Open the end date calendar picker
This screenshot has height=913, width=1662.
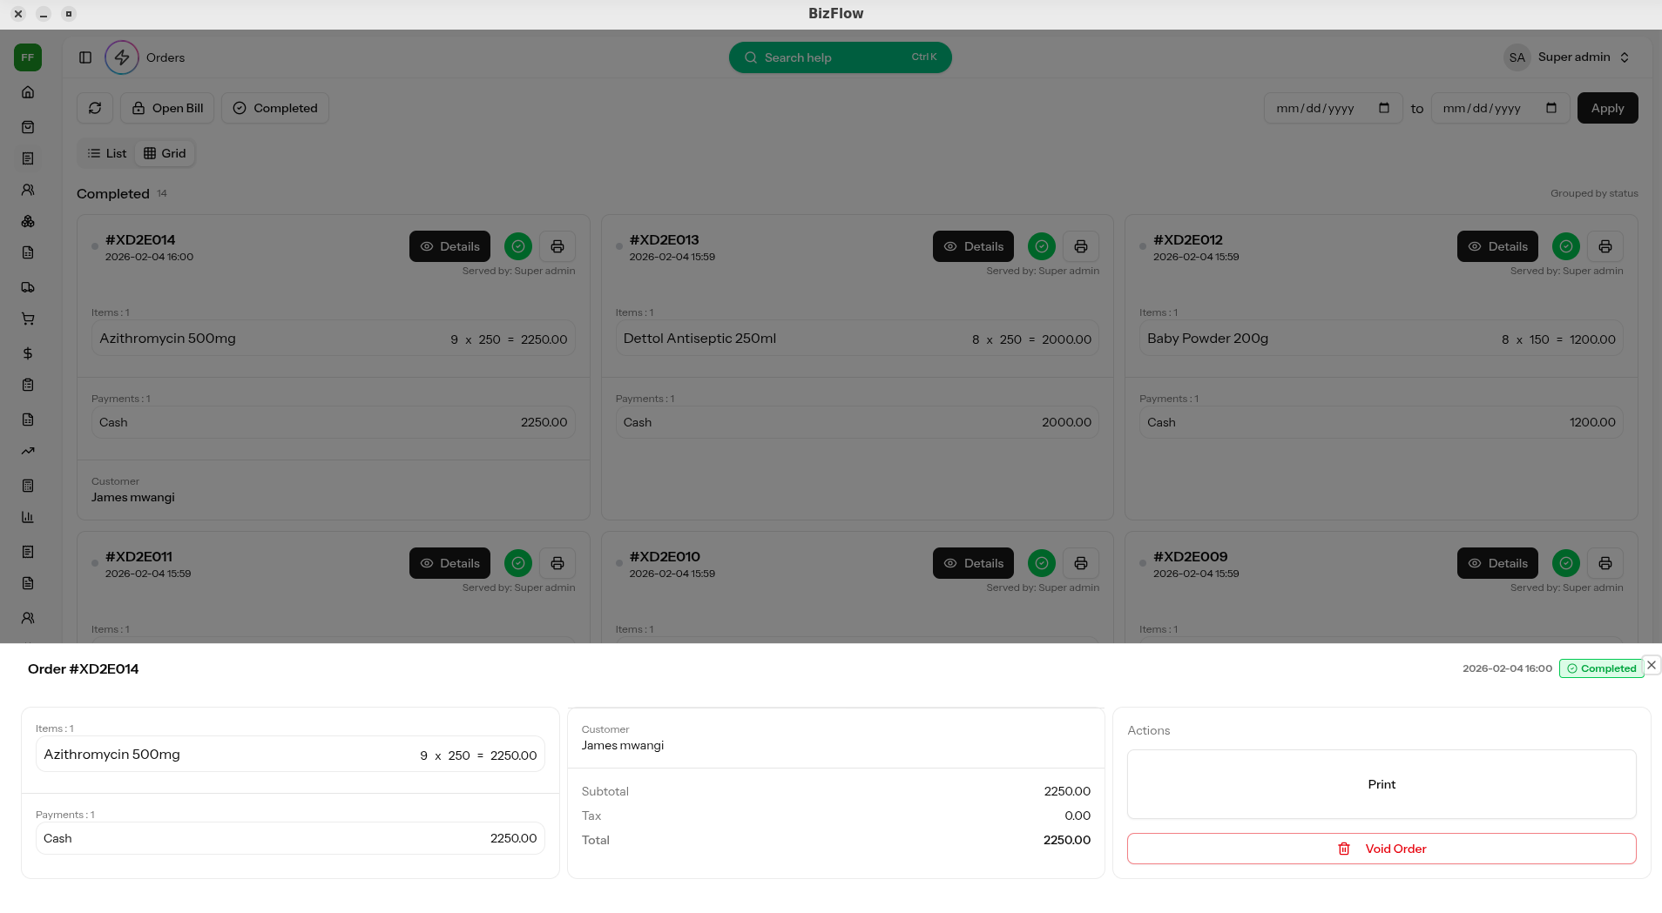tap(1551, 108)
